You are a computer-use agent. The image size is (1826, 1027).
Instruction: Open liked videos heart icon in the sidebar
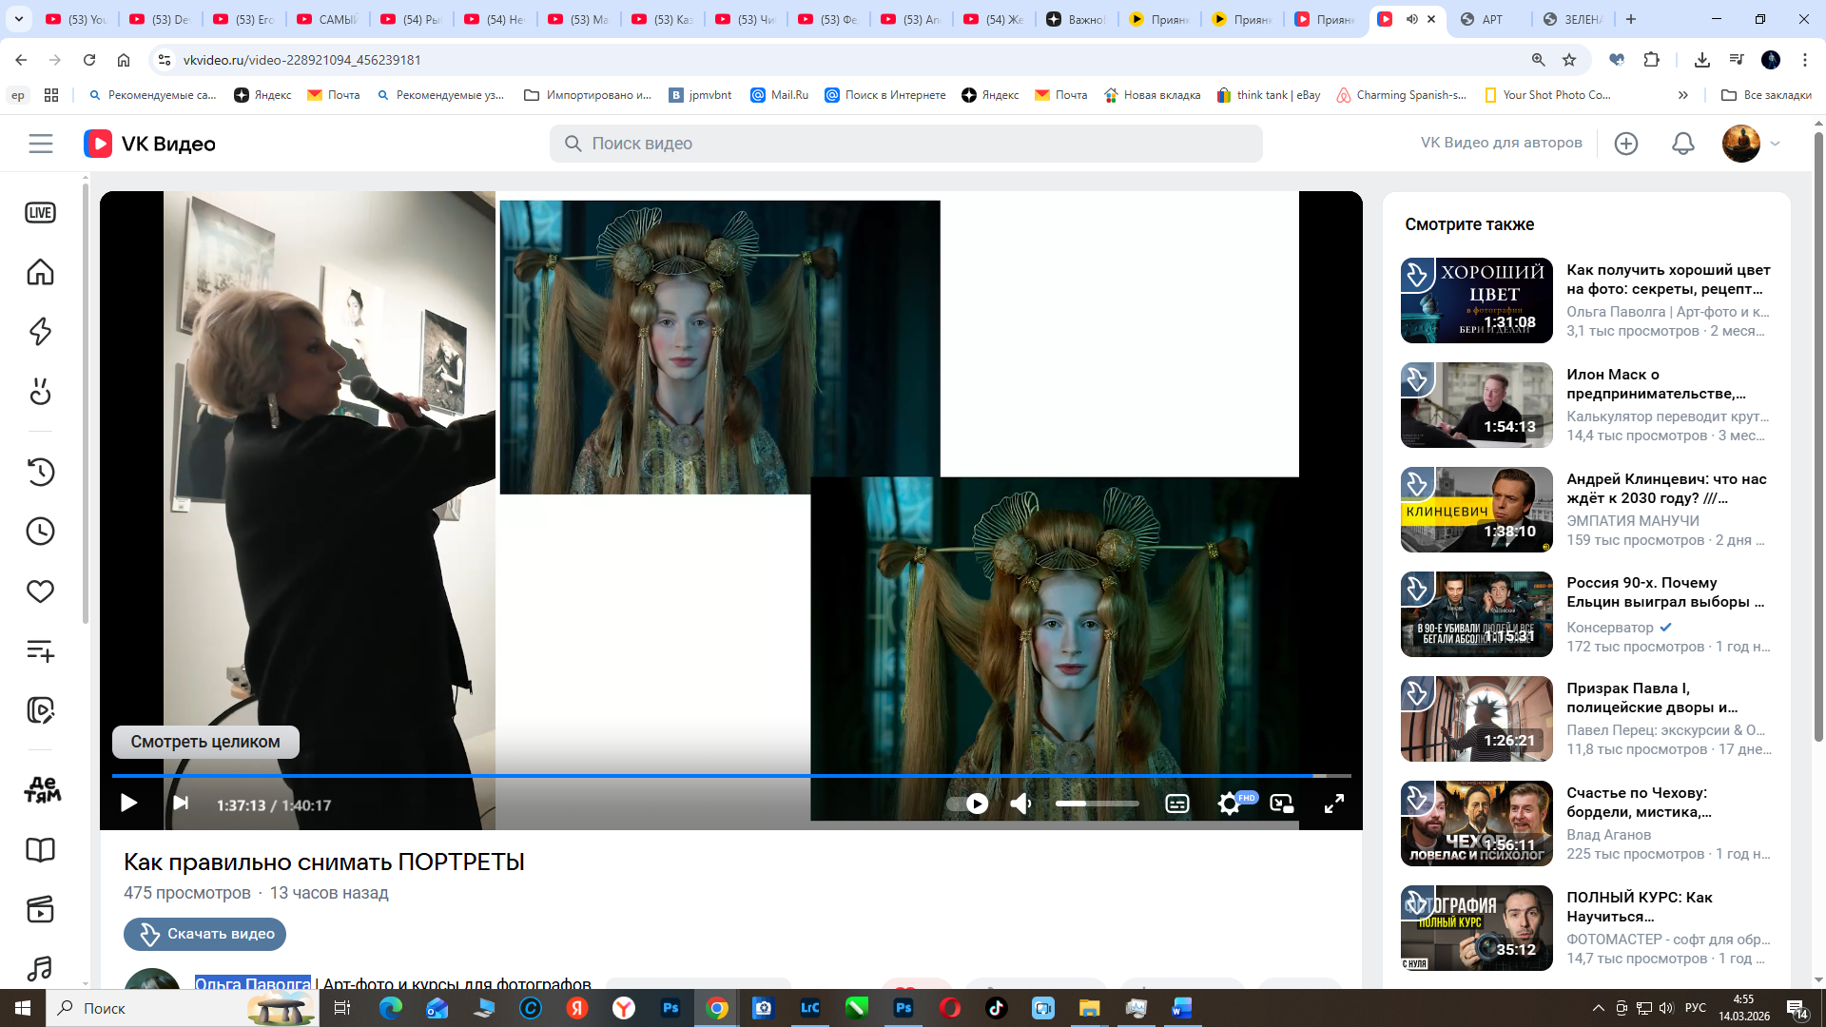(40, 591)
